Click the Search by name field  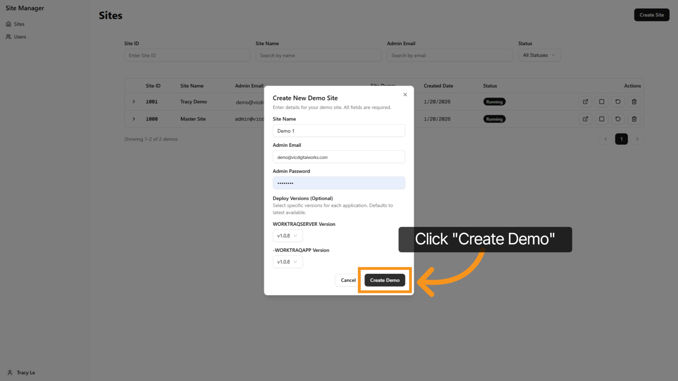(x=318, y=55)
